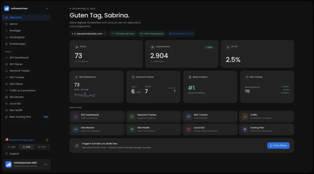Image resolution: width=314 pixels, height=174 pixels.
Task: Click the Klicks statistics card
Action: (x=106, y=54)
